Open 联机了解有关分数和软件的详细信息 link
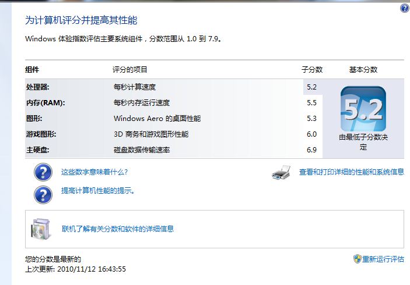The height and width of the screenshot is (285, 410). pyautogui.click(x=118, y=229)
